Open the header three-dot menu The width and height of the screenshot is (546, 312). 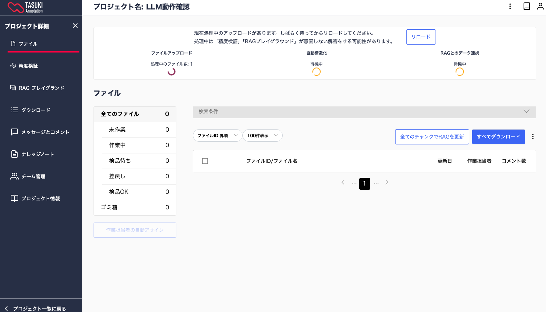point(510,6)
